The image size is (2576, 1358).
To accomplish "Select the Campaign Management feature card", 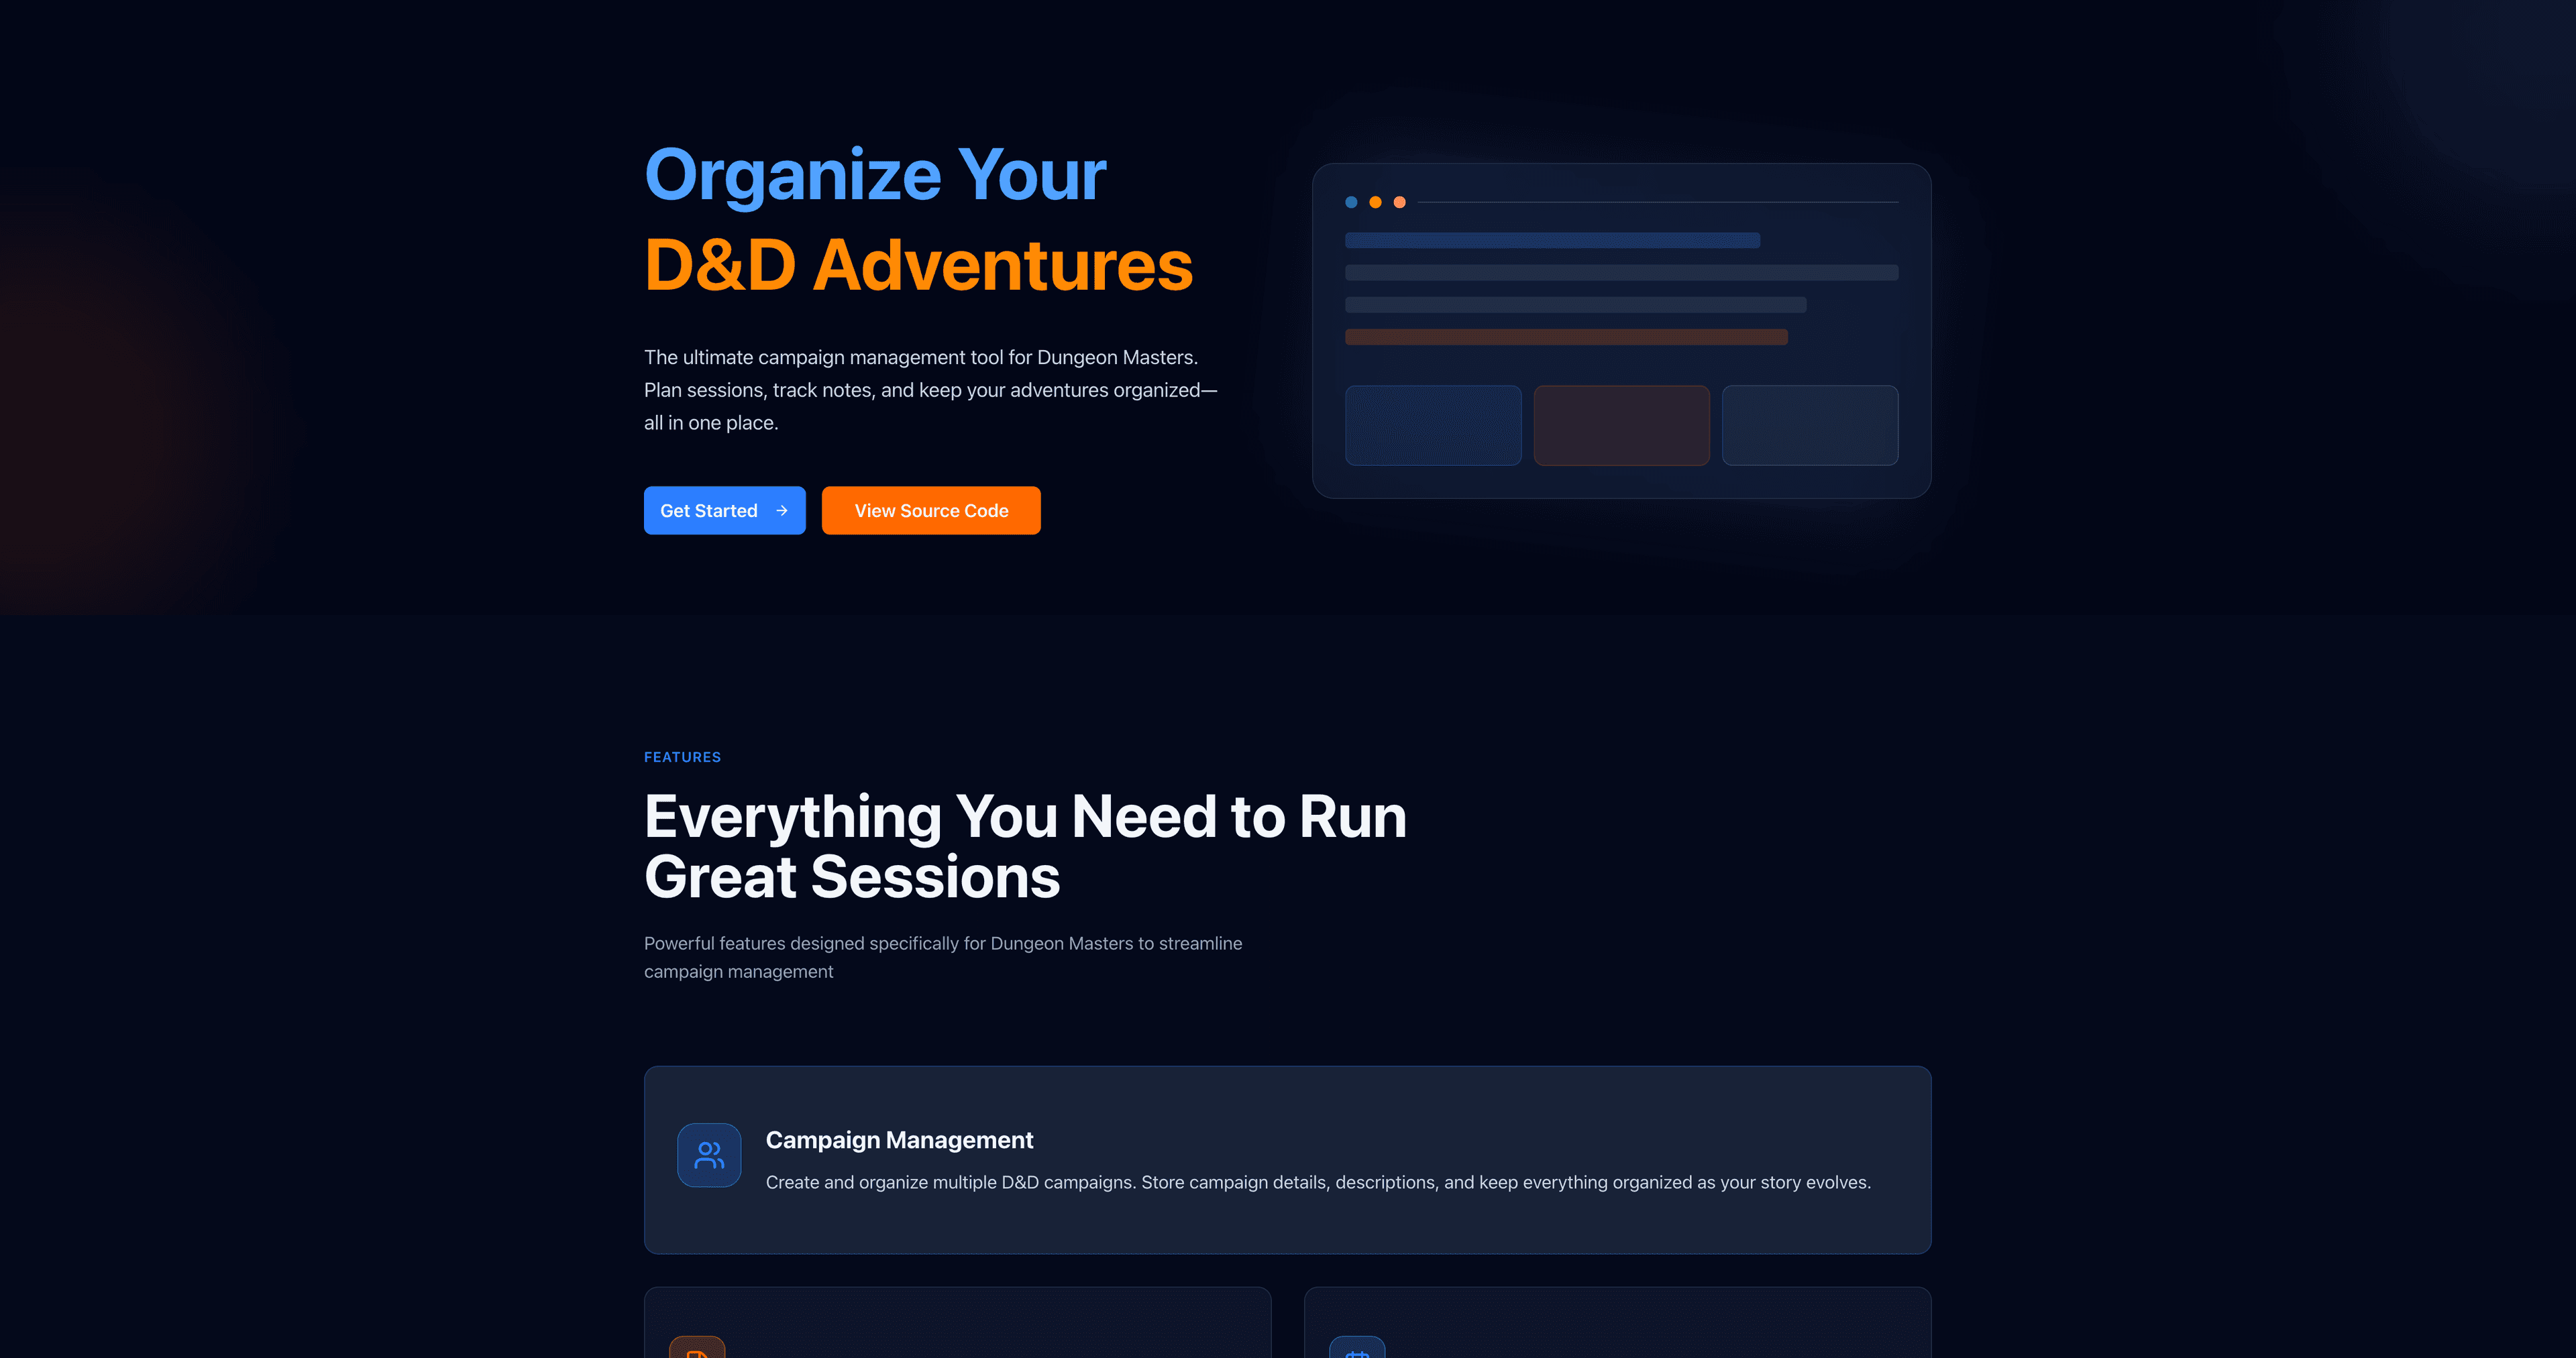I will [1286, 1160].
